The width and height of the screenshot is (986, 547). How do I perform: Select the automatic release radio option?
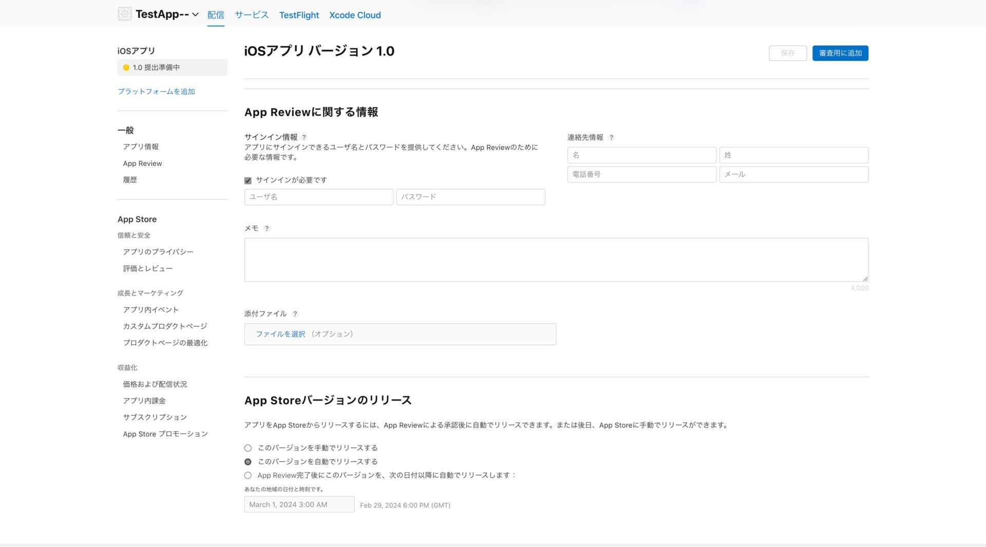coord(248,462)
